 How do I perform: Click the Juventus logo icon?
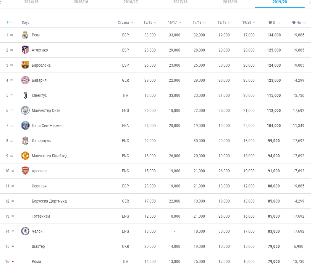(x=25, y=95)
